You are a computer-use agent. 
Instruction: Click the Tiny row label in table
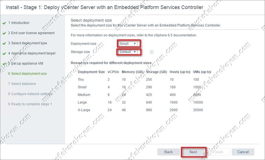[81, 80]
